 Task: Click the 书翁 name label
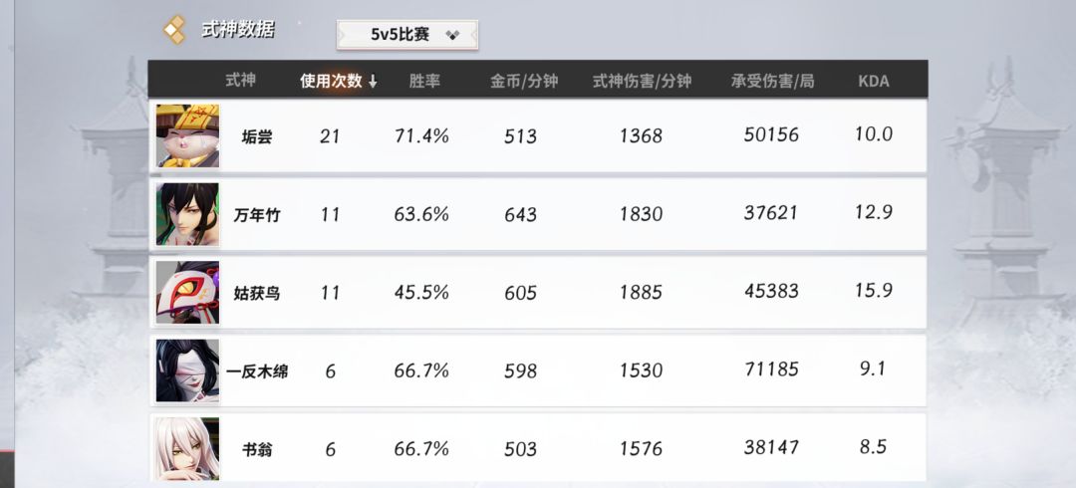(x=256, y=449)
